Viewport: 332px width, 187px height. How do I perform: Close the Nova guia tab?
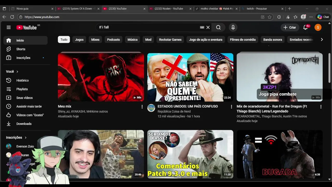(x=52, y=9)
